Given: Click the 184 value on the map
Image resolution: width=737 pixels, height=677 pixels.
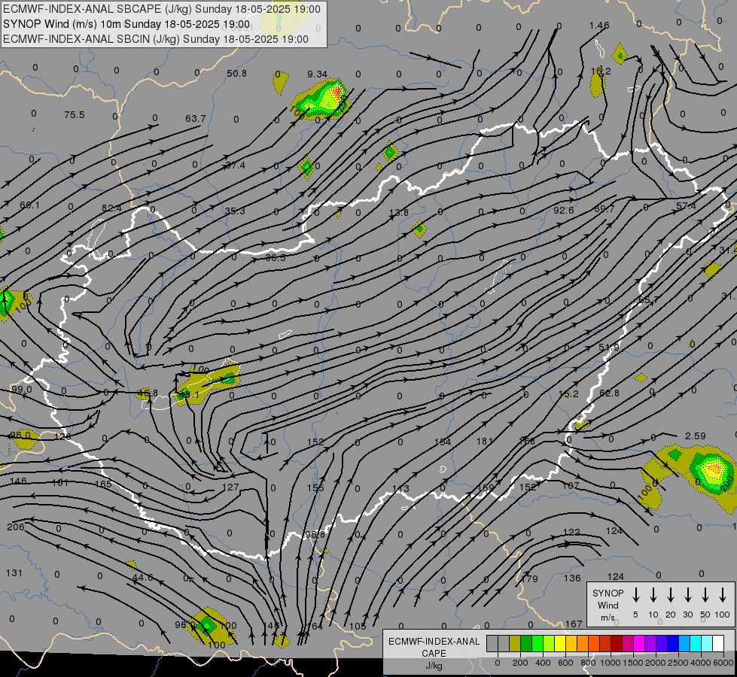Looking at the screenshot, I should [x=443, y=442].
